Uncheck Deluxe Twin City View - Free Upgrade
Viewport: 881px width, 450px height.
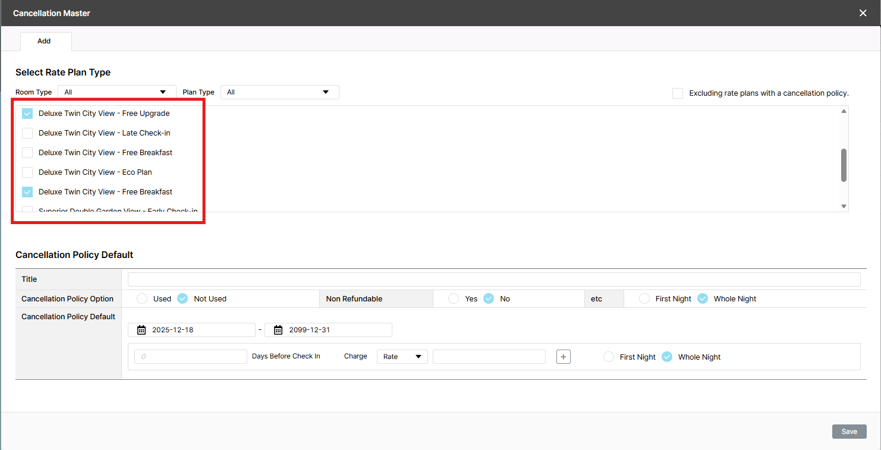(x=27, y=114)
